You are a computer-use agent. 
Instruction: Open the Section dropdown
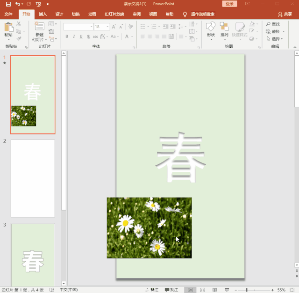(x=53, y=39)
